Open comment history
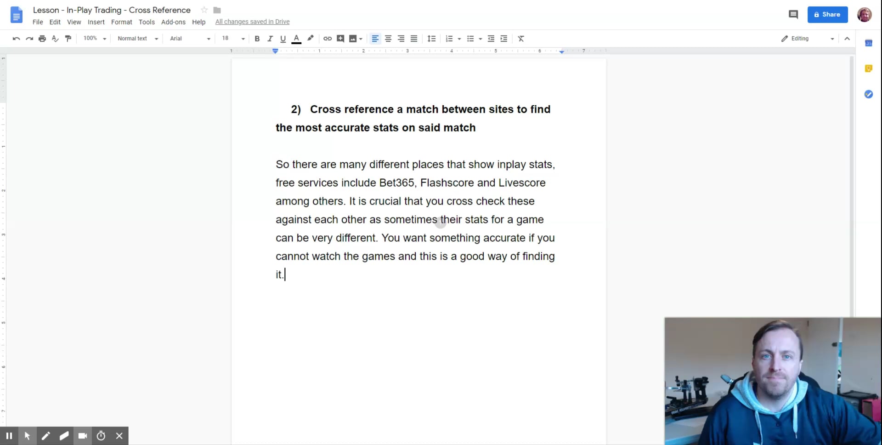 pyautogui.click(x=794, y=14)
